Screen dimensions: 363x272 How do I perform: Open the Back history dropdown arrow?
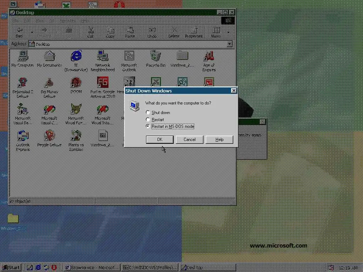pos(32,32)
